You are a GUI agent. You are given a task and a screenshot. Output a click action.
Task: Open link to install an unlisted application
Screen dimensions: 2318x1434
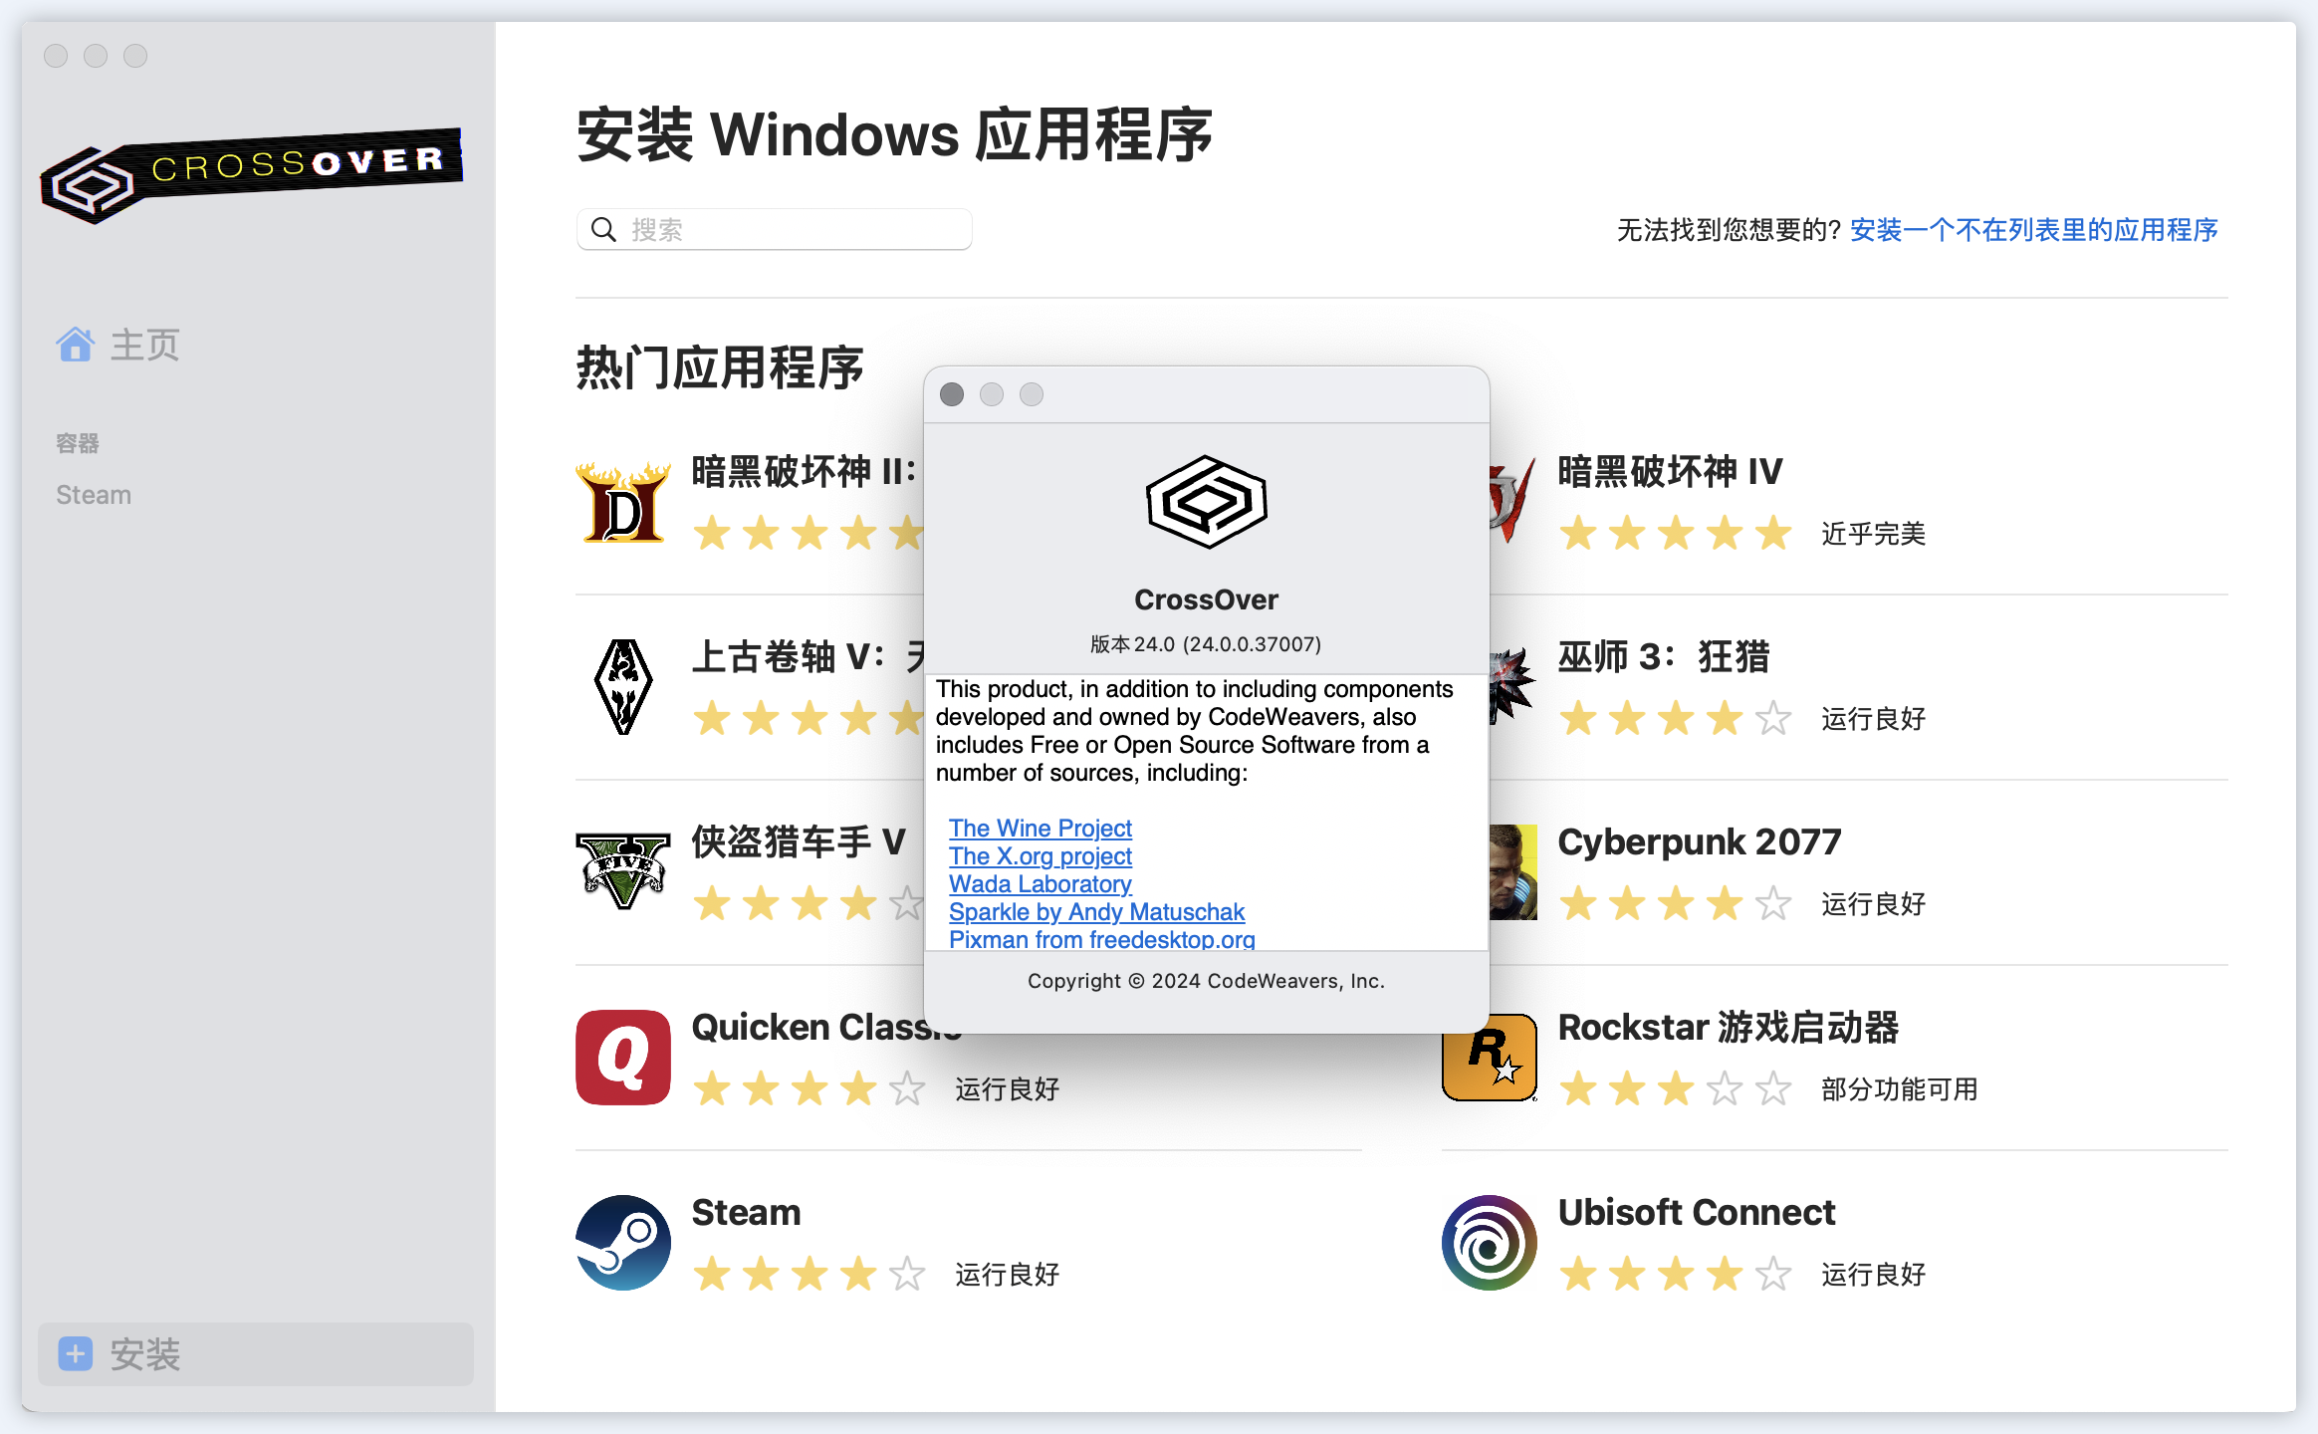coord(2033,230)
